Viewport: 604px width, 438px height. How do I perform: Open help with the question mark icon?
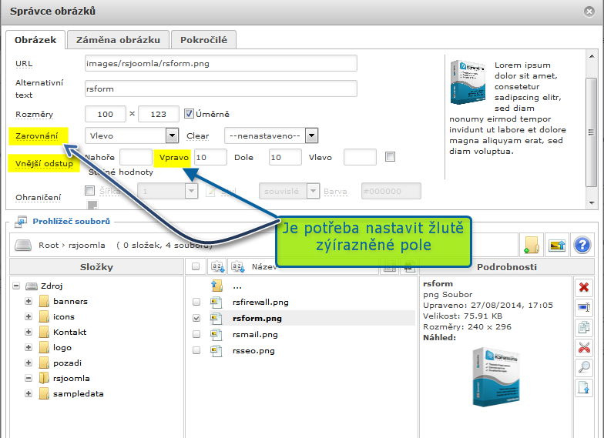[x=582, y=246]
